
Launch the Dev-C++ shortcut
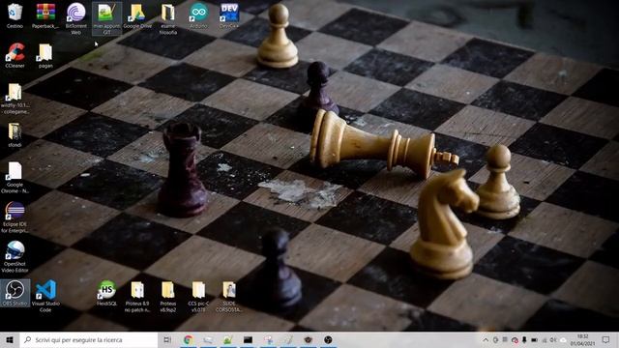click(229, 15)
